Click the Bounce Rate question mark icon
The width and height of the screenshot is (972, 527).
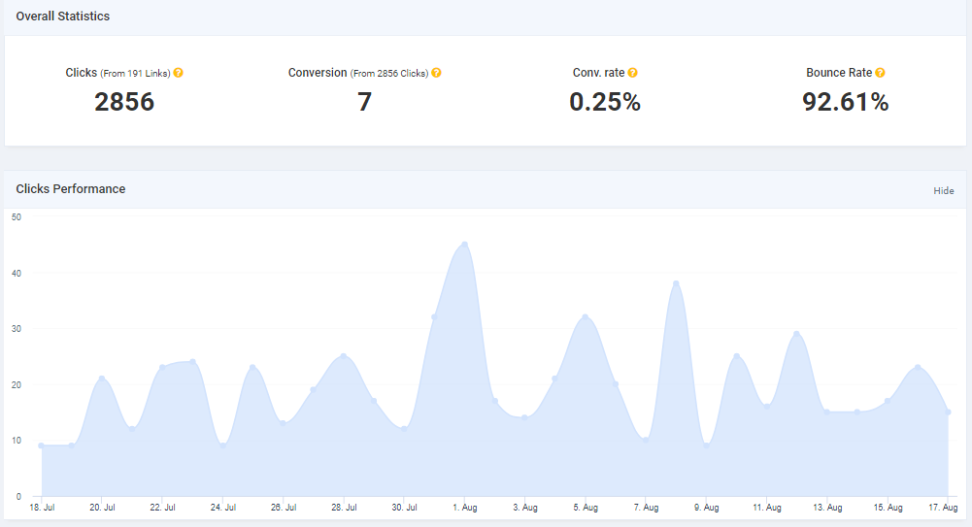(881, 73)
